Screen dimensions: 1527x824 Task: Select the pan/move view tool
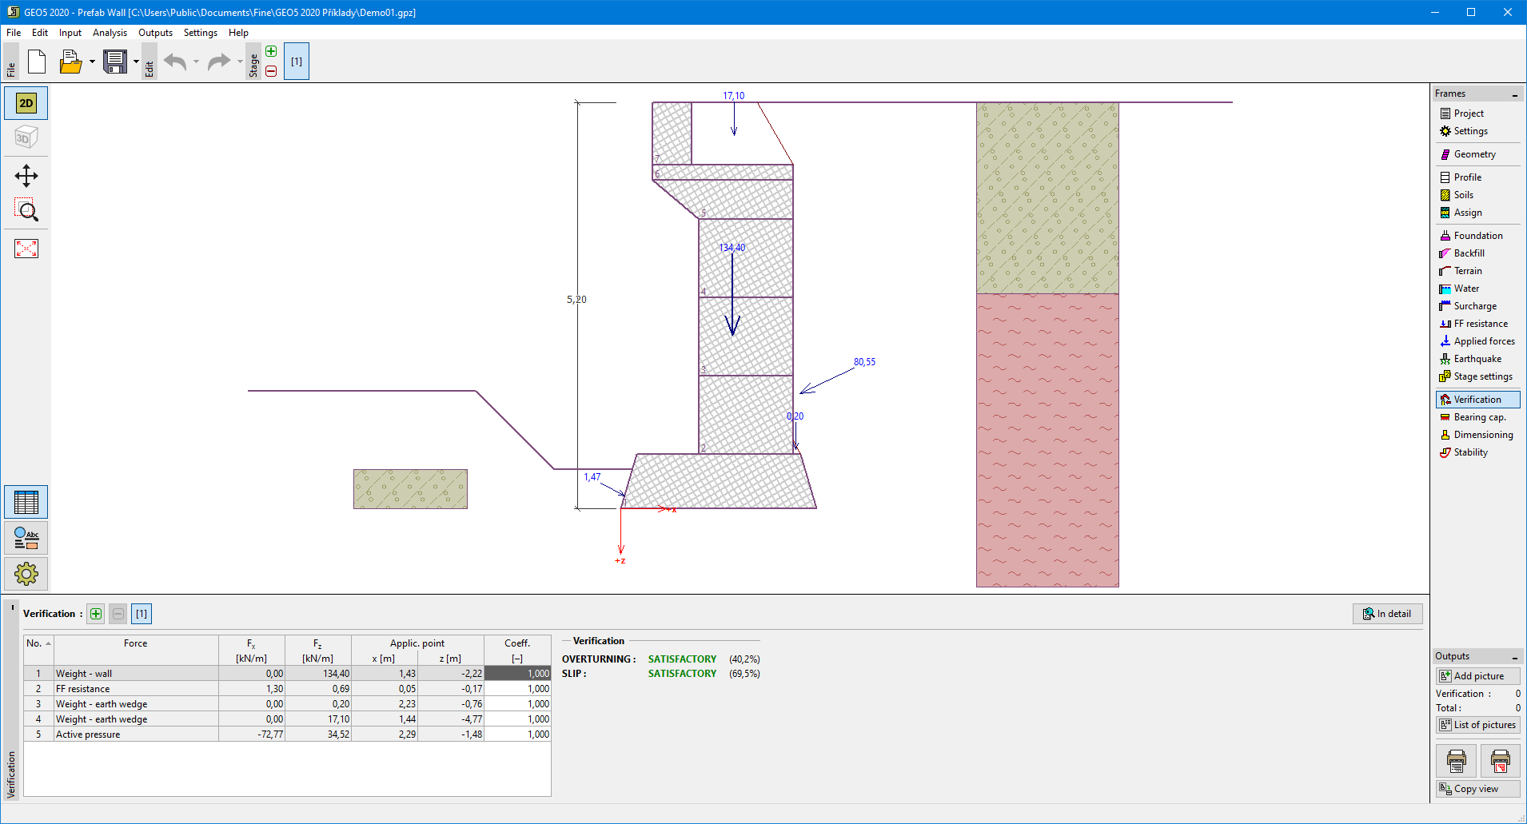pyautogui.click(x=26, y=176)
